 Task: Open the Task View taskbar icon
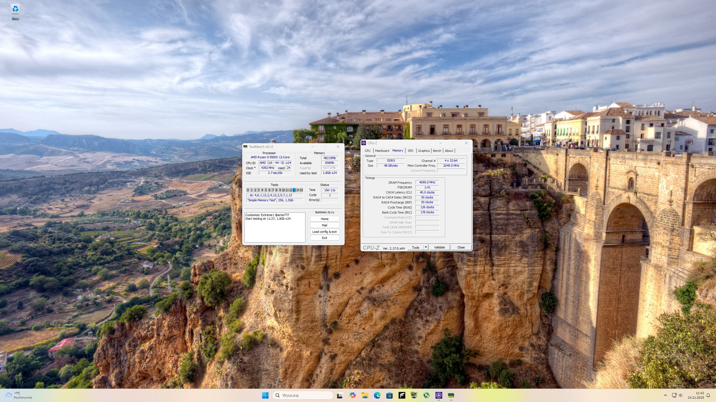point(340,395)
